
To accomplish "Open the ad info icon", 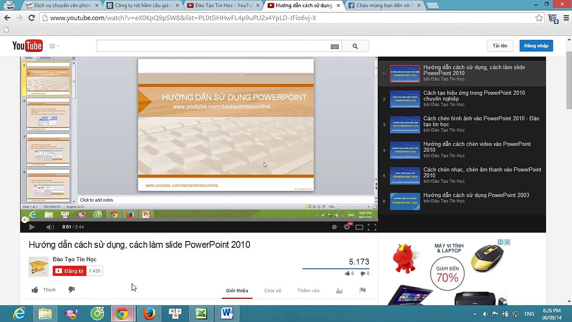I will point(501,242).
